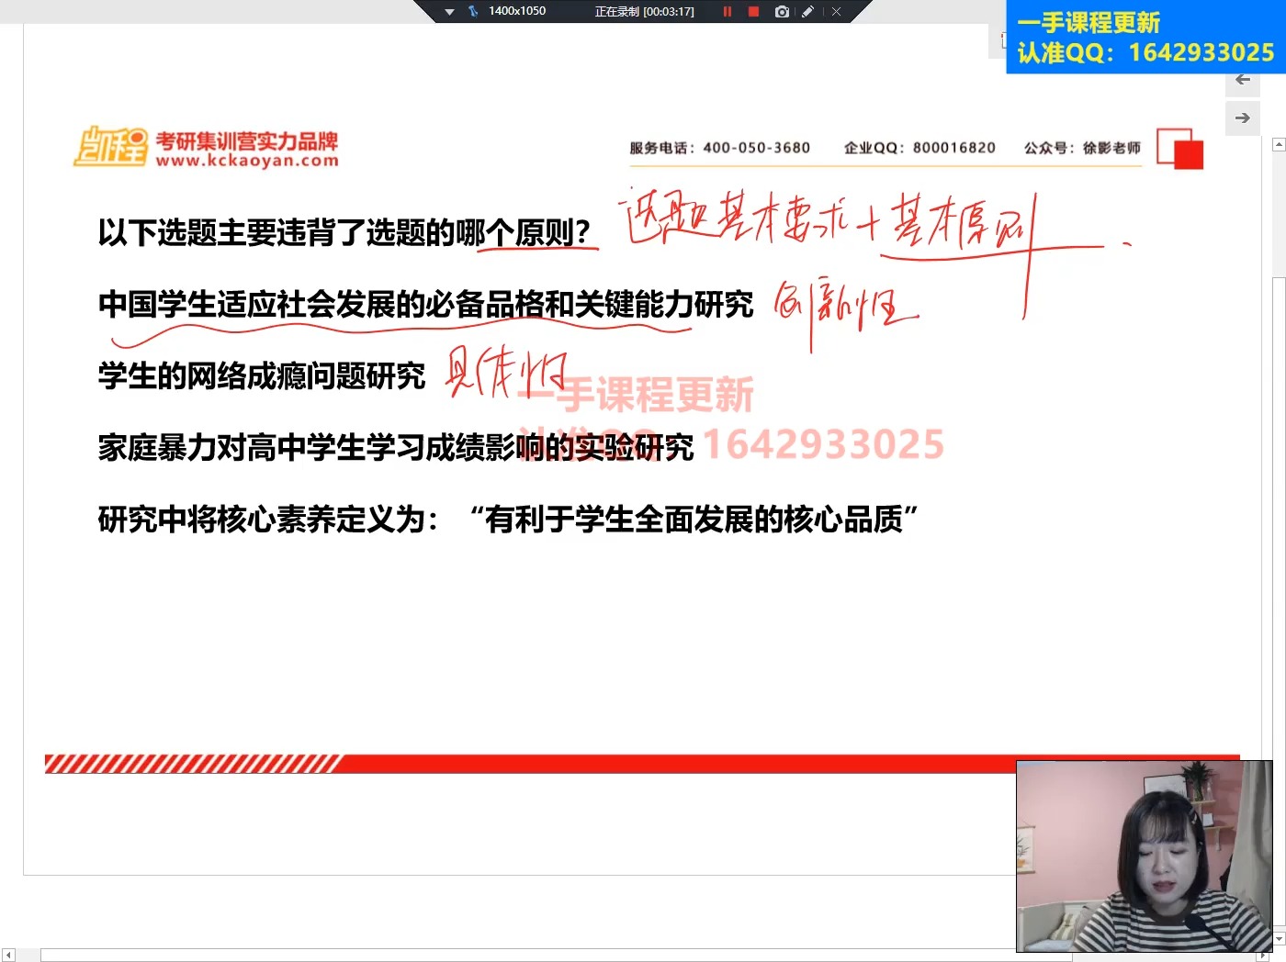Click the horizontal scrollbar left arrow
1286x962 pixels.
[x=8, y=956]
